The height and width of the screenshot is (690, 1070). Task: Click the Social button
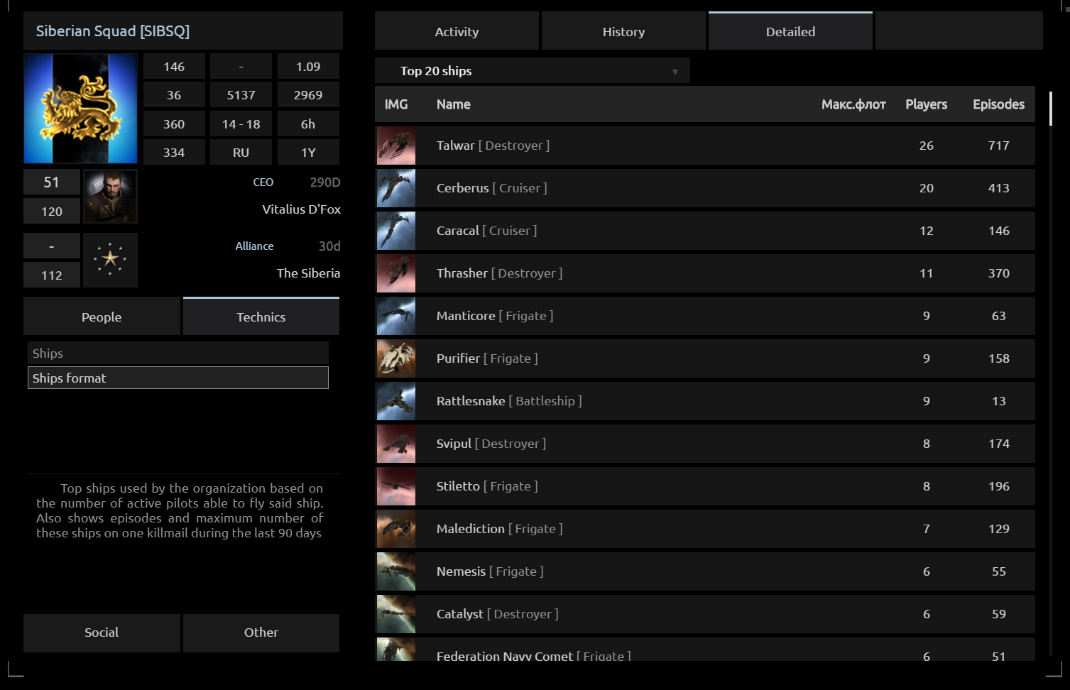(x=102, y=632)
